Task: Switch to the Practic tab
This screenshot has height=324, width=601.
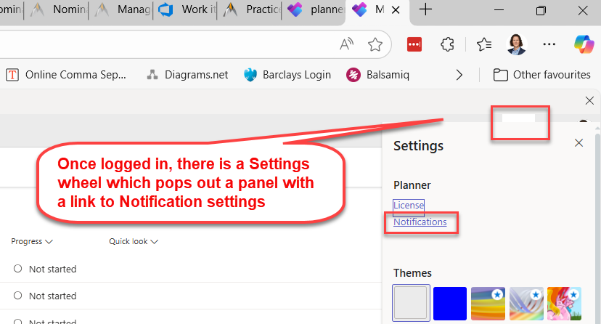Action: point(252,9)
